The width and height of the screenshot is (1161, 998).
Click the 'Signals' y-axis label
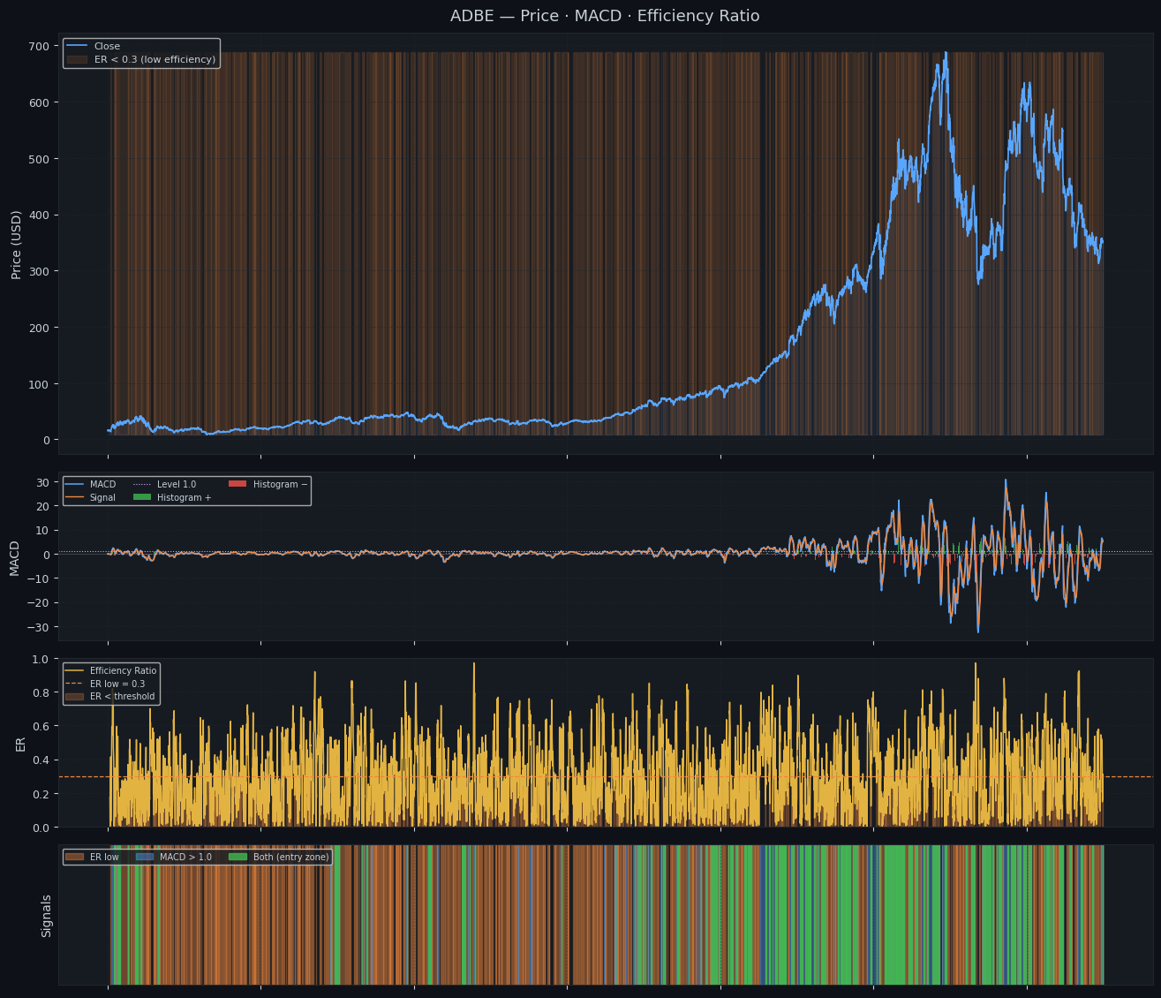click(x=46, y=915)
